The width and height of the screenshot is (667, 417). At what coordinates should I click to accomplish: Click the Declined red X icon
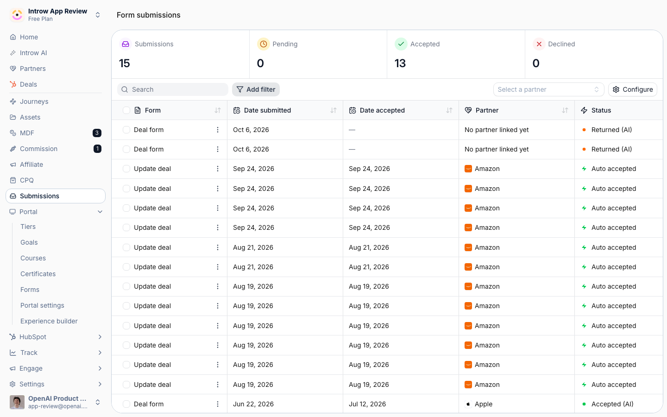click(539, 44)
